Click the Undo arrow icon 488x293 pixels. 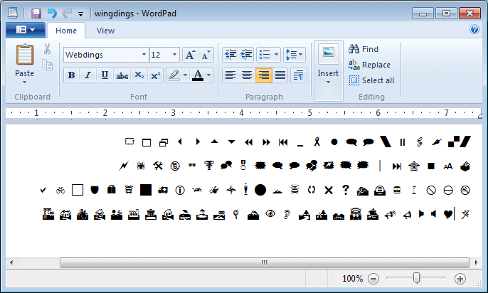coord(52,13)
